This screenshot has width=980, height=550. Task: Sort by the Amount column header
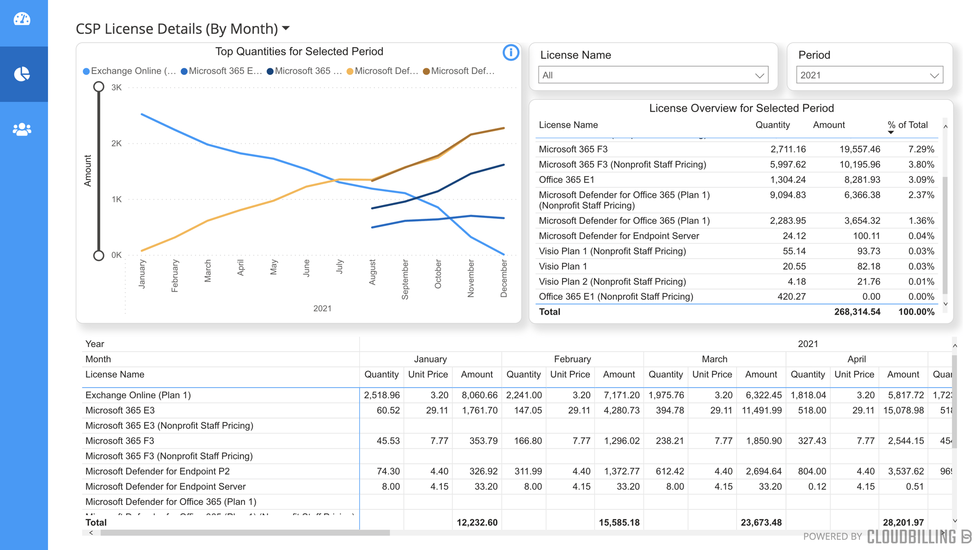click(x=829, y=125)
